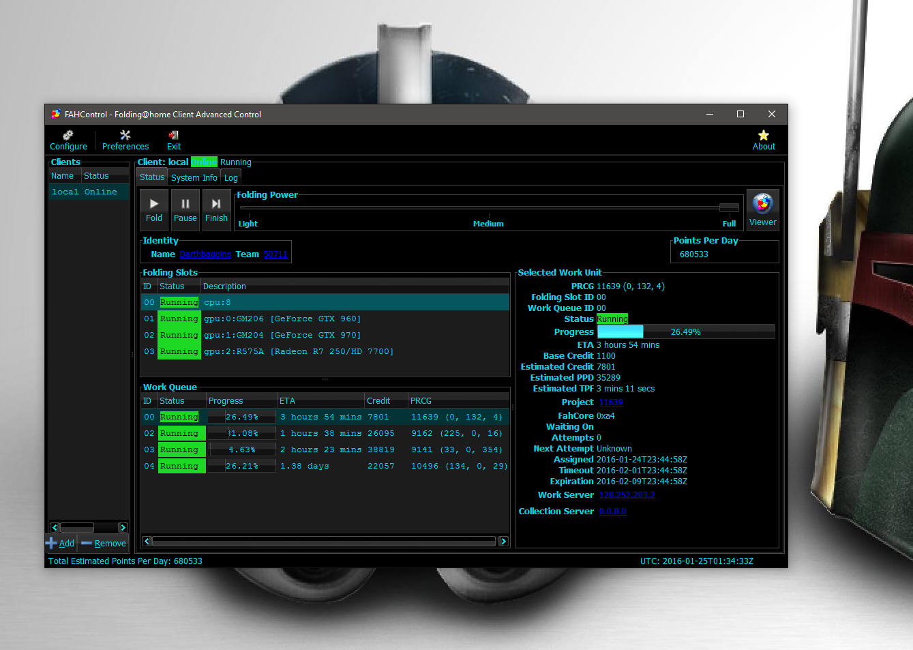Click the Finish playback button
Screen dimensions: 913x650
point(216,210)
